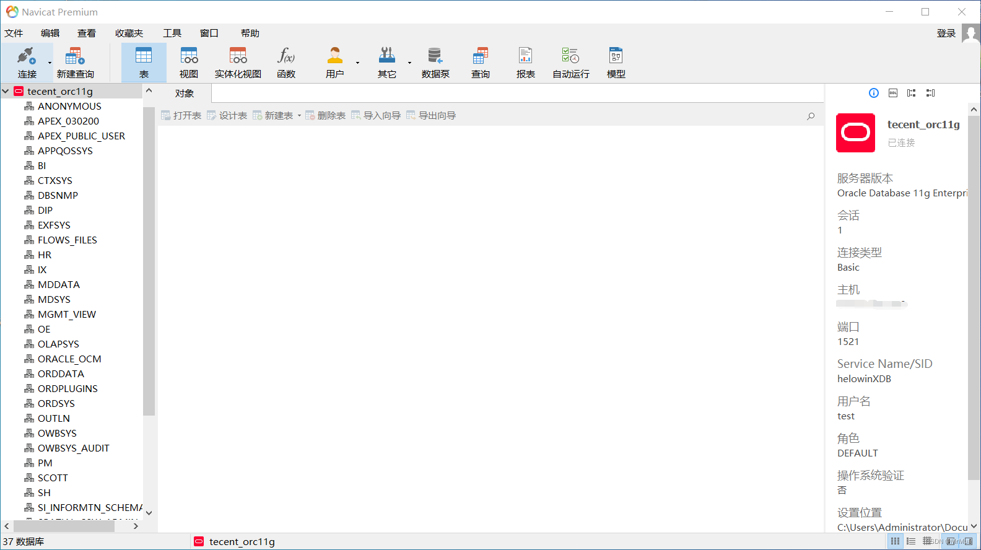This screenshot has width=981, height=550.
Task: Click the user avatar icon
Action: 970,33
